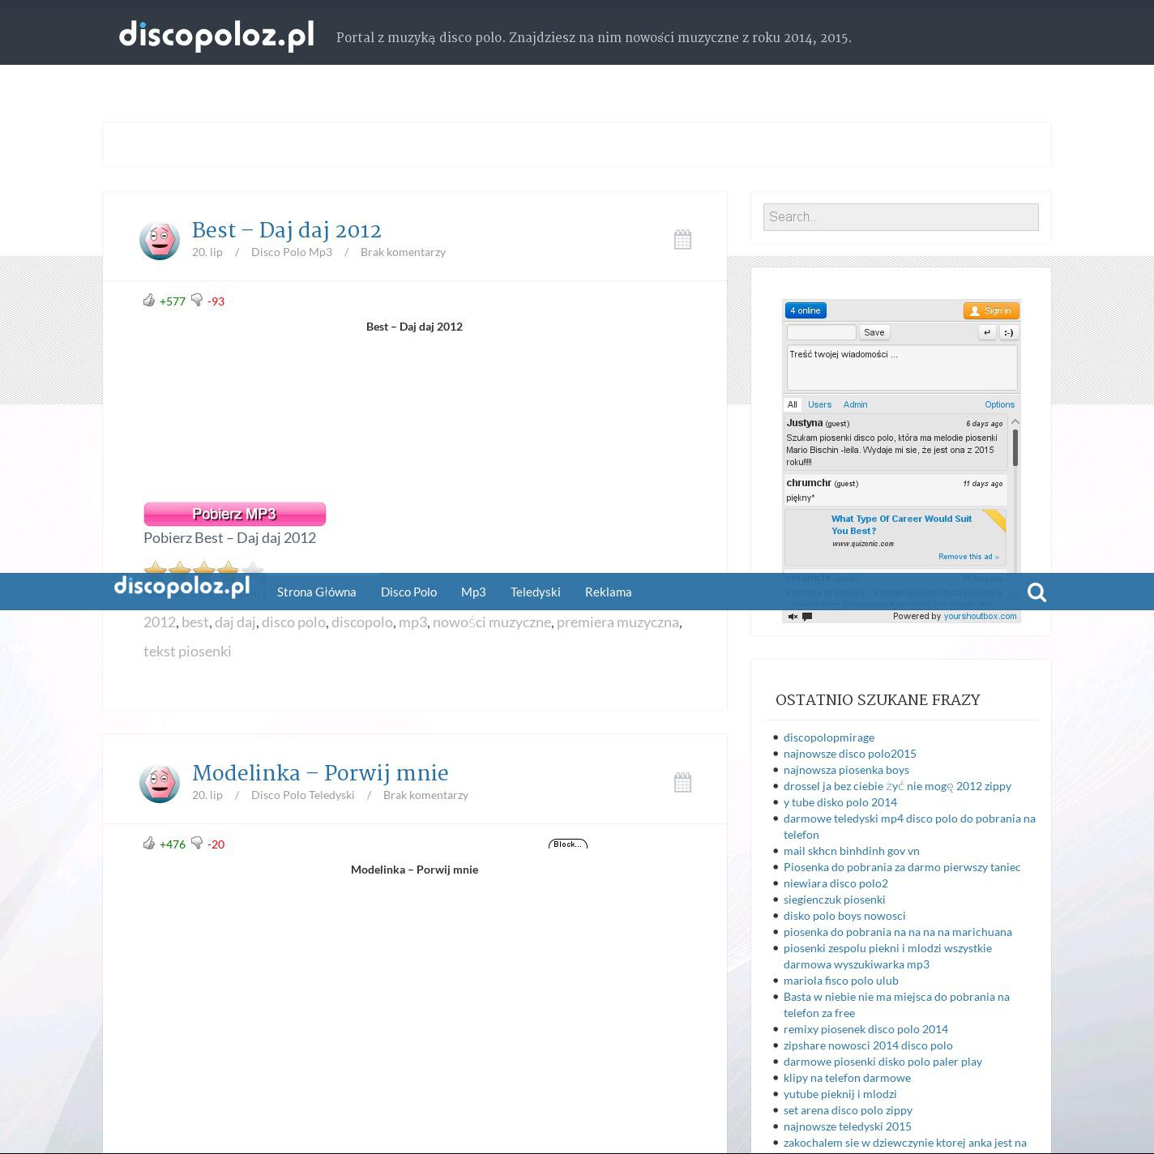The height and width of the screenshot is (1154, 1154).
Task: Switch to the Users tab in shoutbox
Action: [819, 404]
